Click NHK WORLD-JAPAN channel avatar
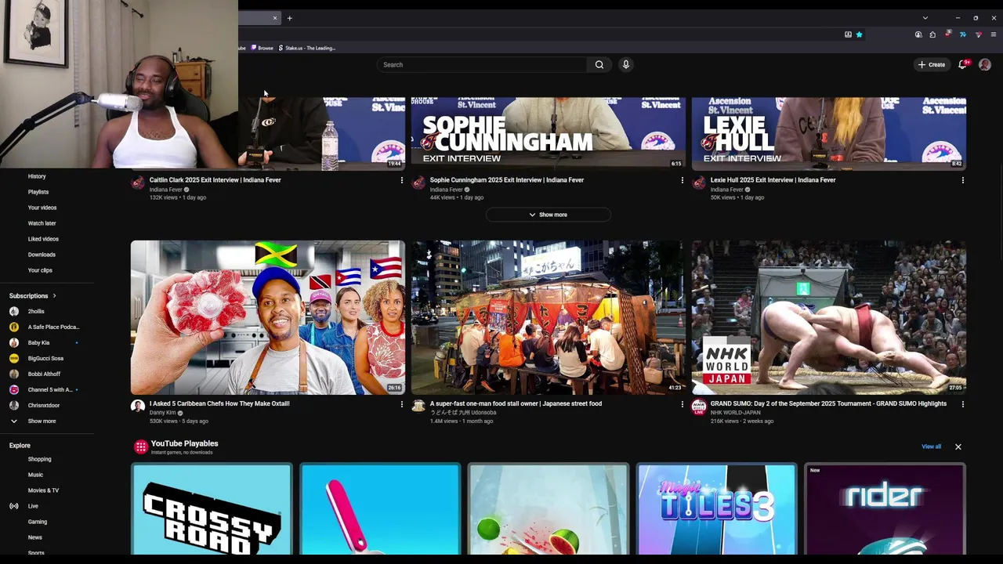 [699, 406]
